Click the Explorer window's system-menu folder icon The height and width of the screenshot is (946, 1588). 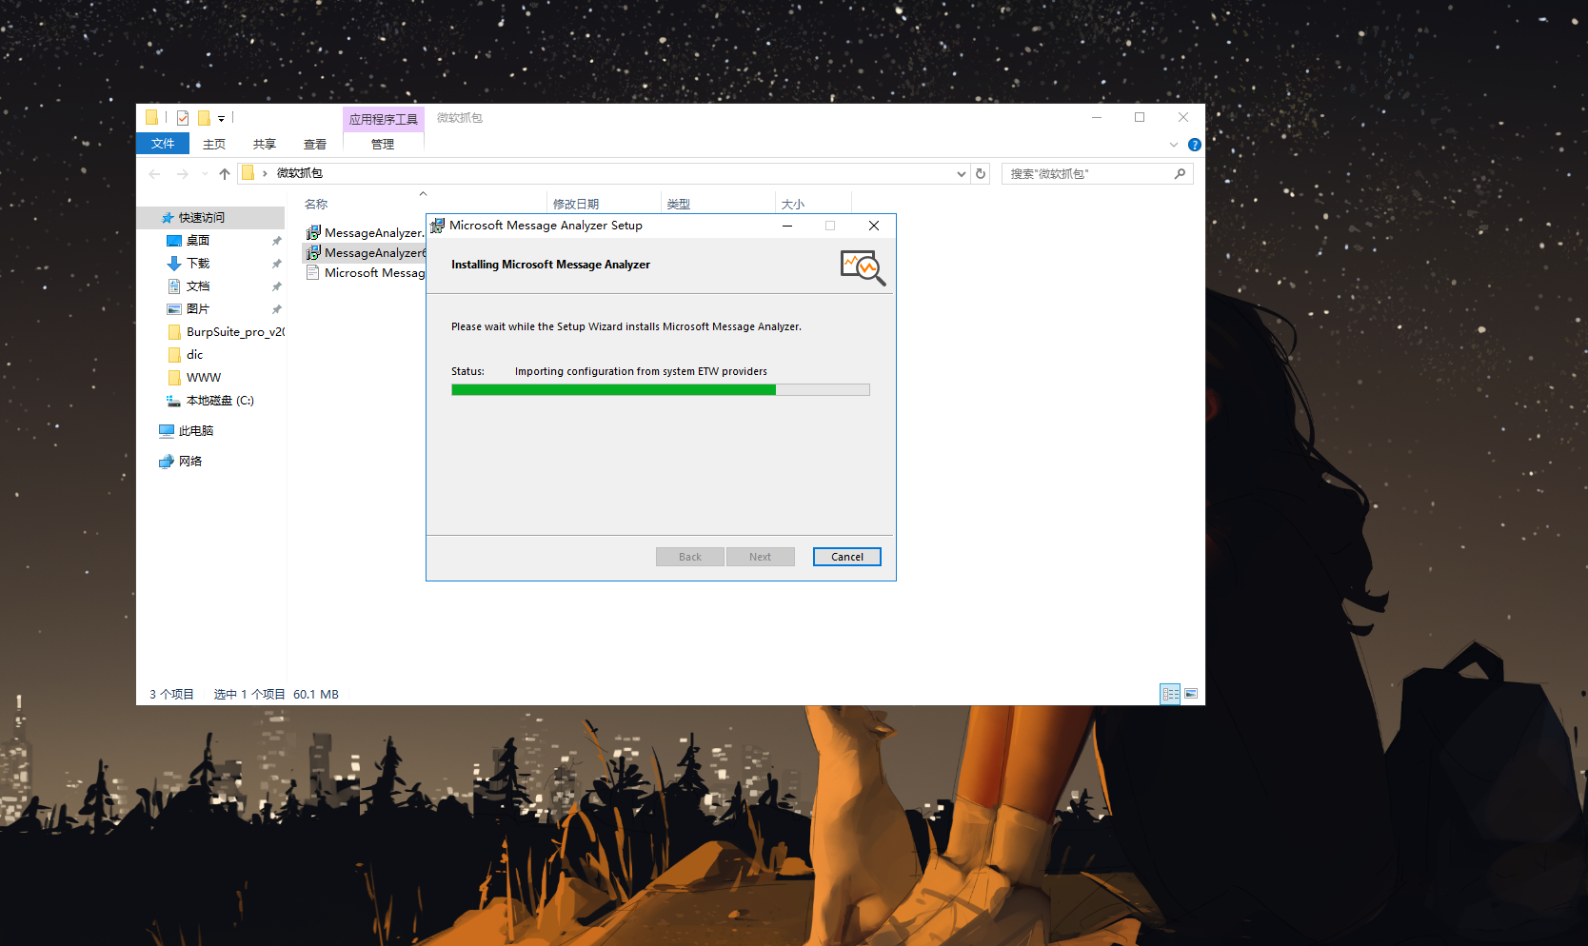tap(151, 117)
